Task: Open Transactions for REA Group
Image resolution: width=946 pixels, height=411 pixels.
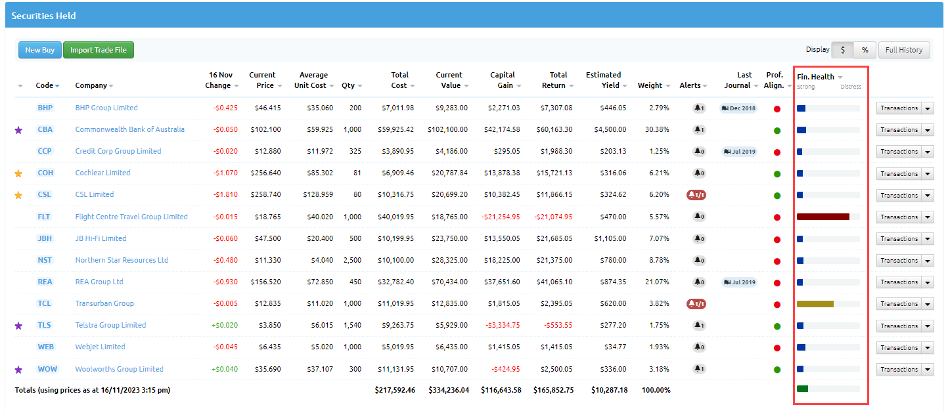Action: click(899, 282)
